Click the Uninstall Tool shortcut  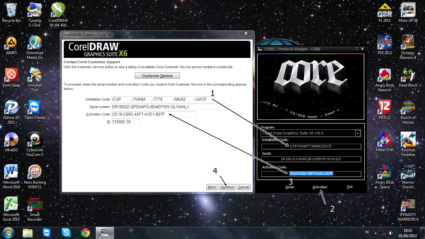click(35, 79)
